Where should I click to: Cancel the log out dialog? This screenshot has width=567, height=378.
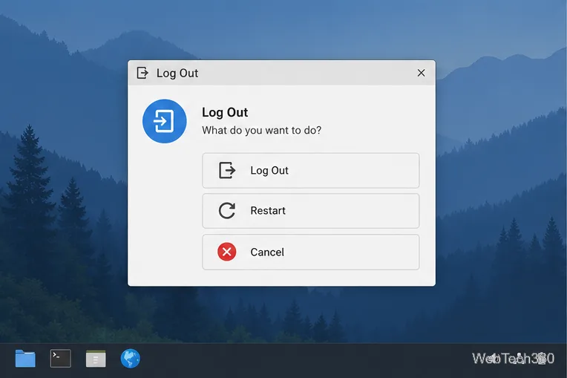tap(311, 252)
